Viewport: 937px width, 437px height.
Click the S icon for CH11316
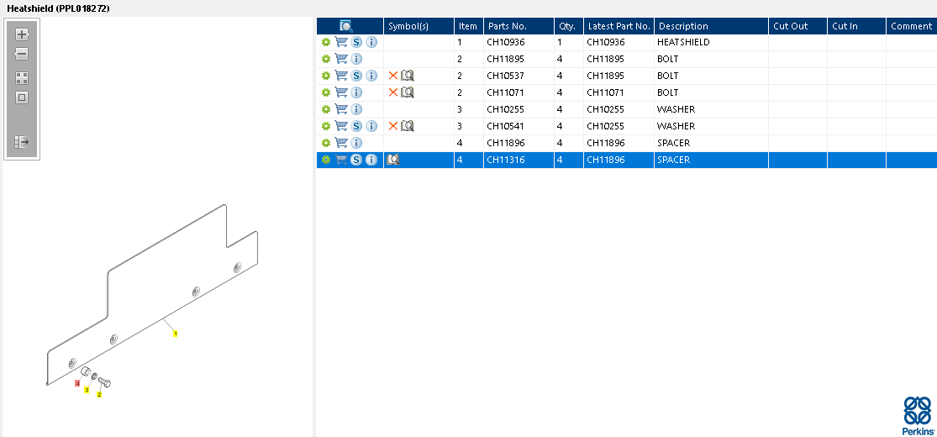tap(356, 160)
